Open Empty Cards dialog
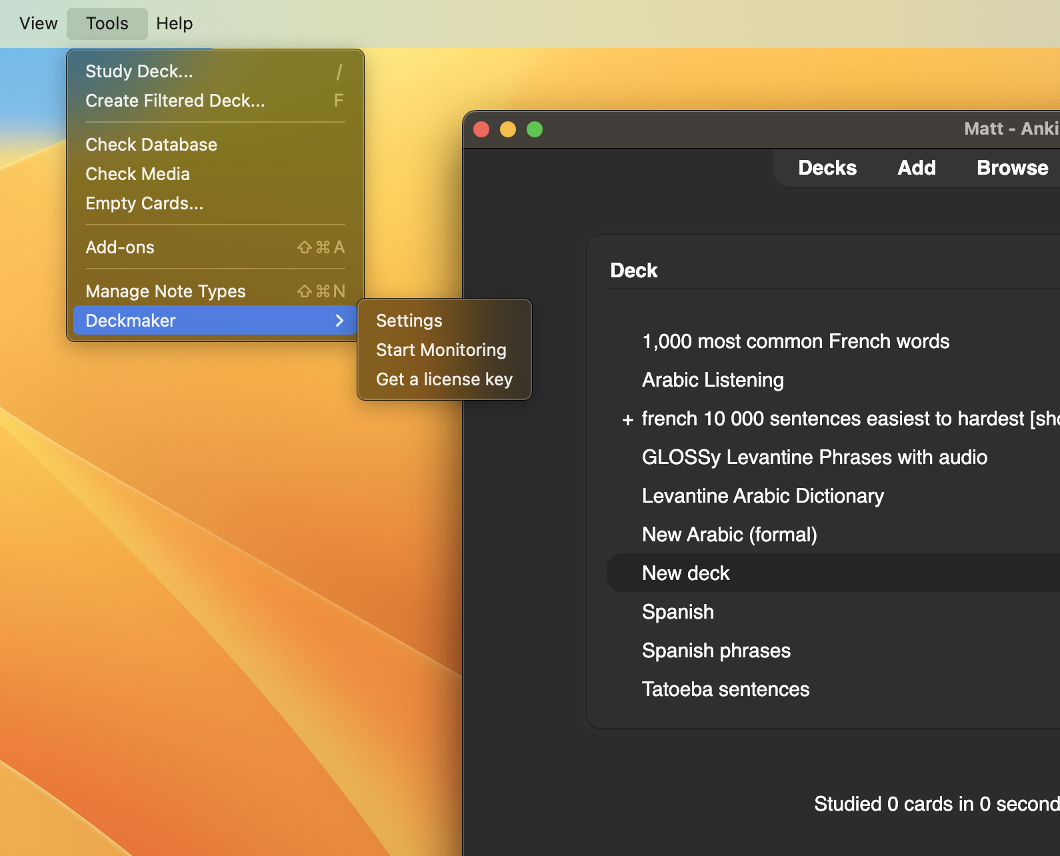 144,203
